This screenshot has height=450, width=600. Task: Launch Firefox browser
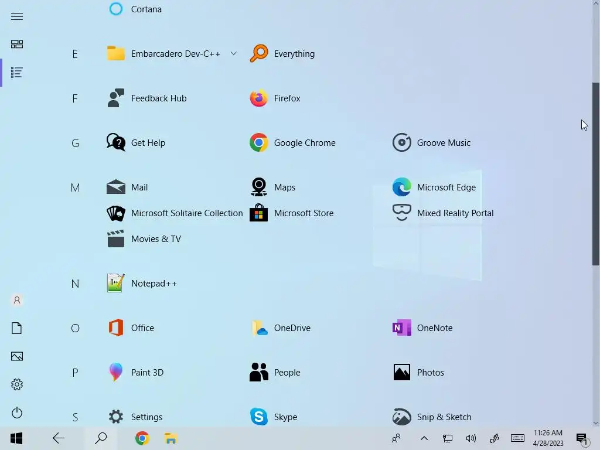pyautogui.click(x=275, y=98)
